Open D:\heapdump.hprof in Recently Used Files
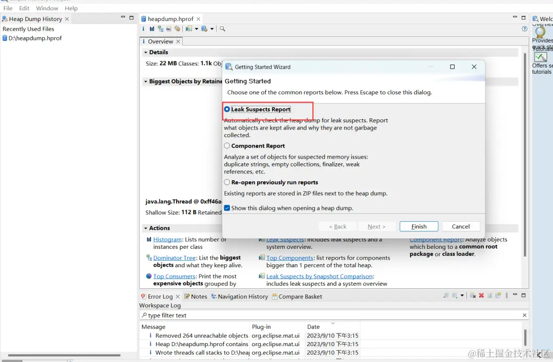 [32, 38]
